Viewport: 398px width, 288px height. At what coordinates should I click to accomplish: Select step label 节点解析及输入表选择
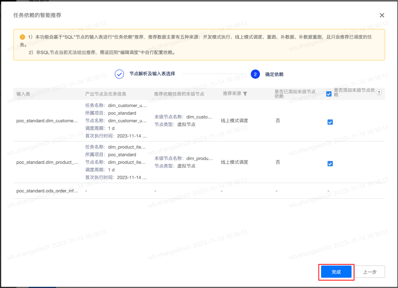pyautogui.click(x=152, y=74)
